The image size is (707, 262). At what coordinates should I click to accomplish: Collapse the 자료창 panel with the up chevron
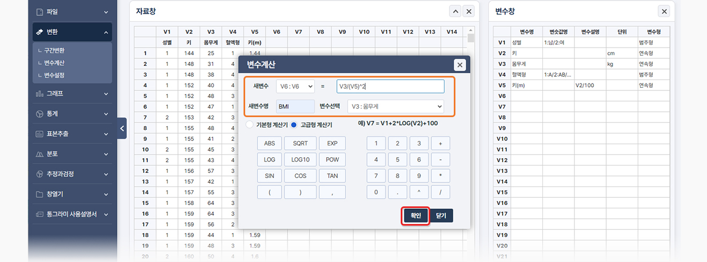(454, 11)
